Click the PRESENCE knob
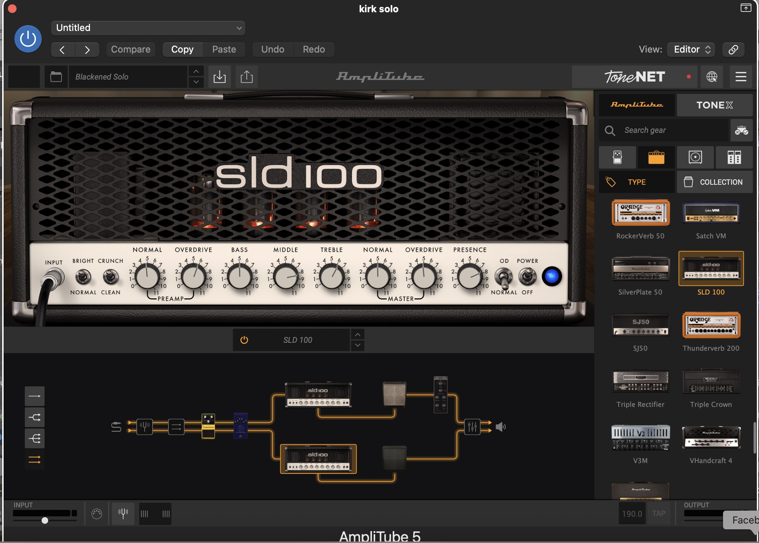This screenshot has height=543, width=759. tap(469, 277)
